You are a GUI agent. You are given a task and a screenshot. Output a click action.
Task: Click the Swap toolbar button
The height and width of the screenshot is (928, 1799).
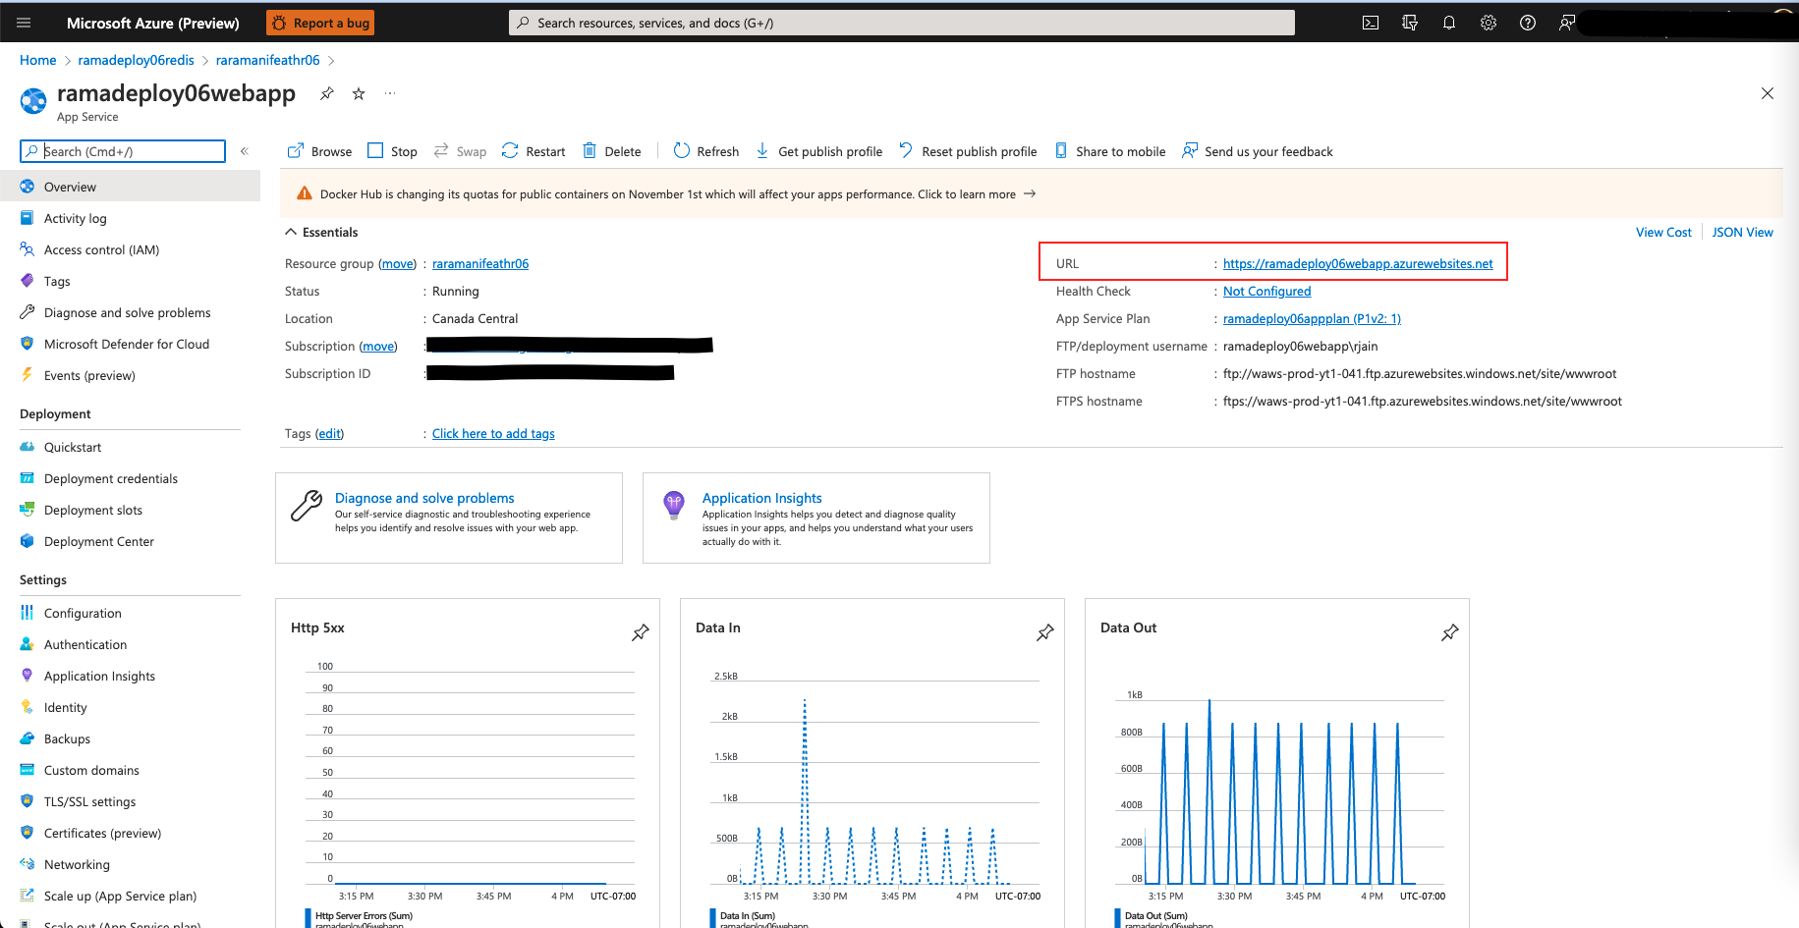click(x=460, y=151)
